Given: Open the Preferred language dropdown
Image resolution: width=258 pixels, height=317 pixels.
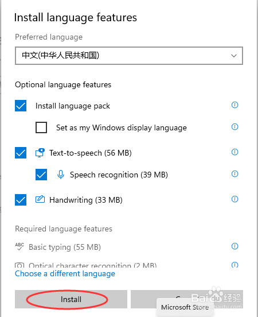Looking at the screenshot, I should 129,56.
